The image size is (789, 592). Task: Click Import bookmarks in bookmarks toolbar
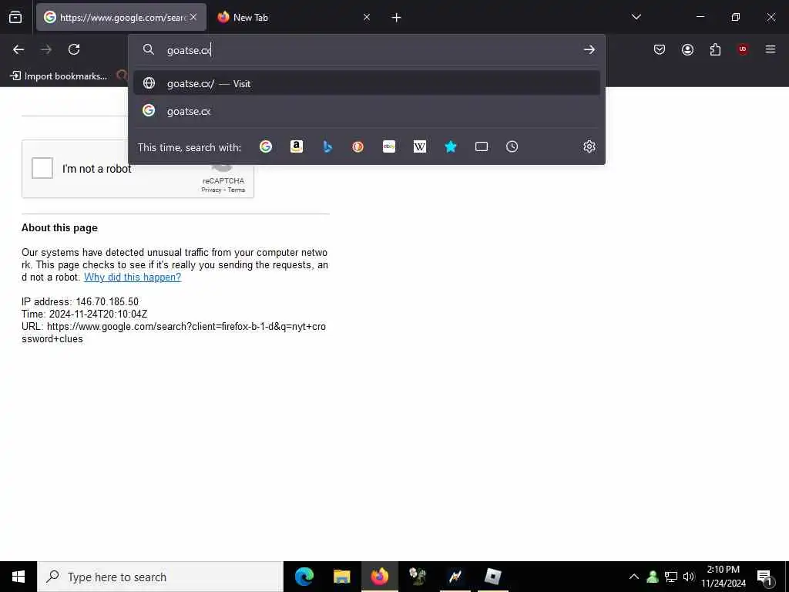[x=59, y=76]
